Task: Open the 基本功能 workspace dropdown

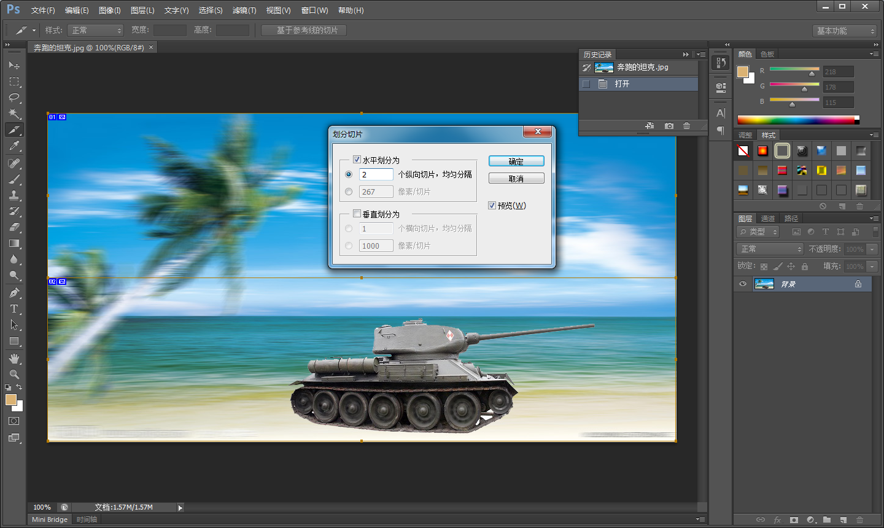Action: coord(845,31)
